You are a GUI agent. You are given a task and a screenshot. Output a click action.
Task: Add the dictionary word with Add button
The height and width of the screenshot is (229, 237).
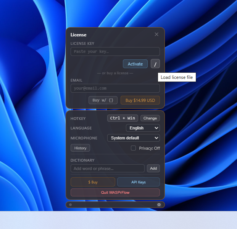tap(153, 168)
